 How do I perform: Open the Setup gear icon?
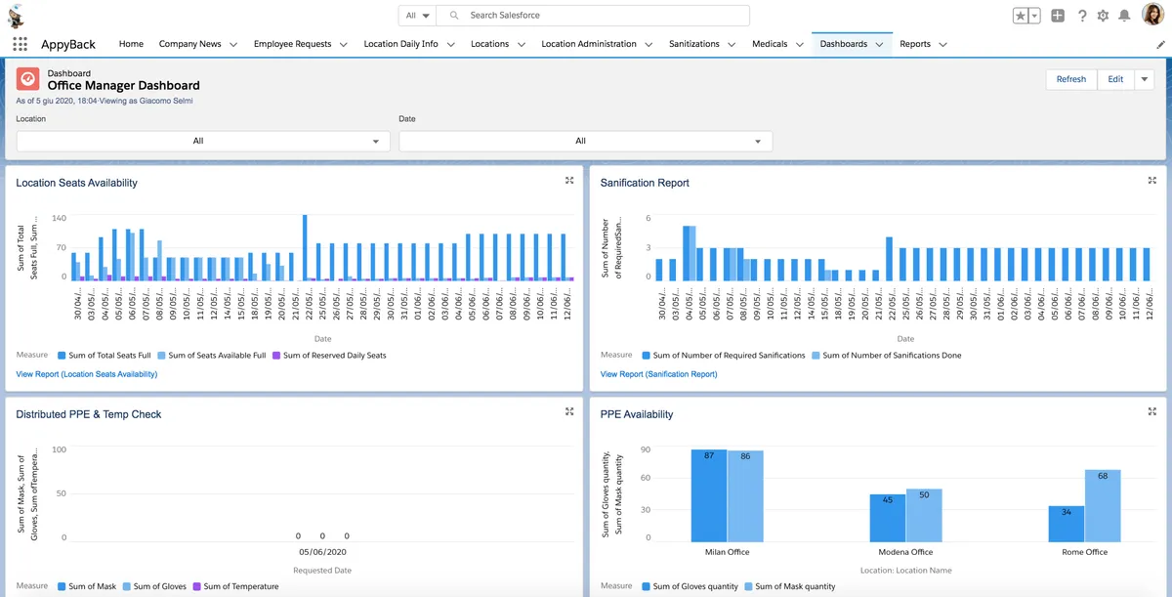[x=1103, y=16]
